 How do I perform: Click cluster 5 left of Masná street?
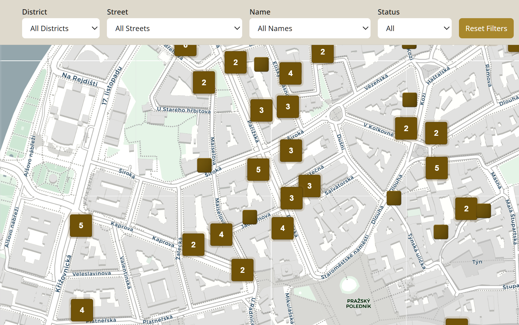[x=437, y=168]
